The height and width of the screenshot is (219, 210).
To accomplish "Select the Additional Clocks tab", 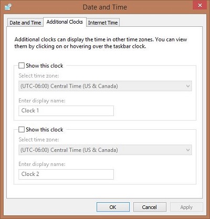I will [x=65, y=22].
